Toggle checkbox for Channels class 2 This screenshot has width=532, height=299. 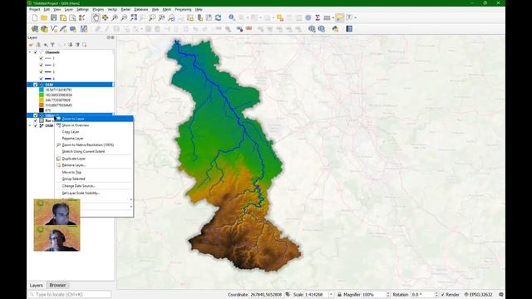(41, 65)
